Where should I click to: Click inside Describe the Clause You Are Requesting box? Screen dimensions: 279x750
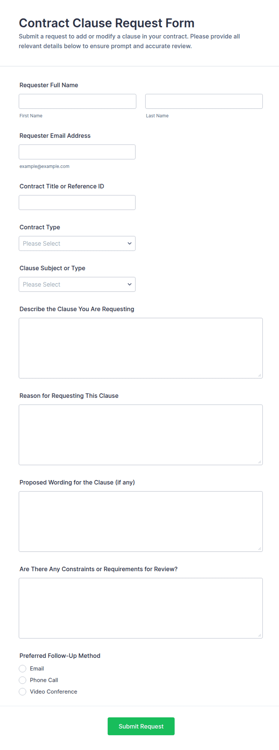click(141, 348)
